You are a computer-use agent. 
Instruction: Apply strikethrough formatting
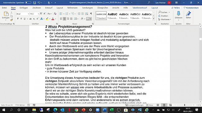click(30, 19)
